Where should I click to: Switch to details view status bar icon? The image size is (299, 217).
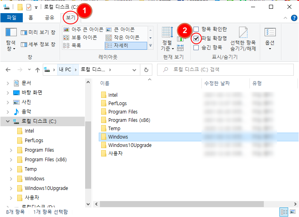tap(284, 212)
